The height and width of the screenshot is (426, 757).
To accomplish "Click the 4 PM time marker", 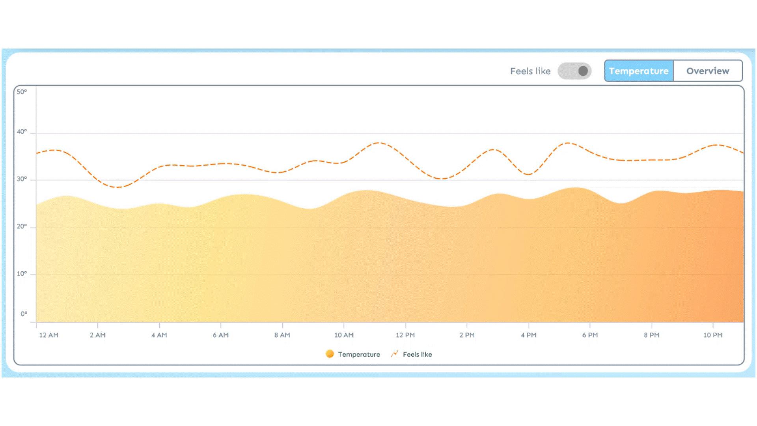I will point(528,335).
